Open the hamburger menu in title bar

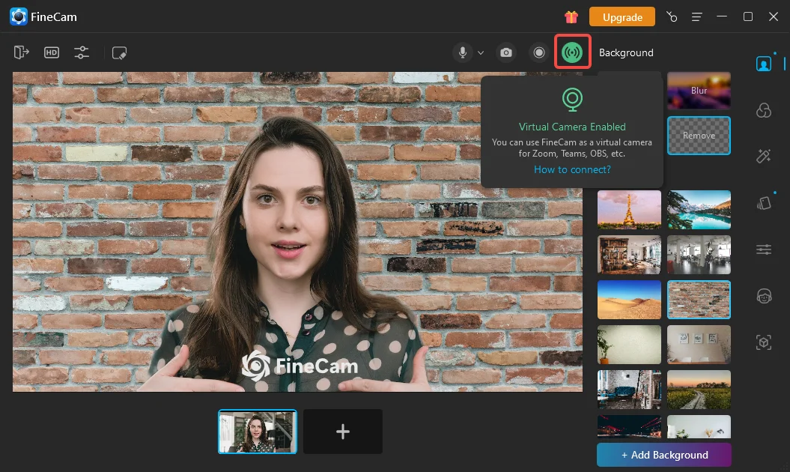[697, 16]
